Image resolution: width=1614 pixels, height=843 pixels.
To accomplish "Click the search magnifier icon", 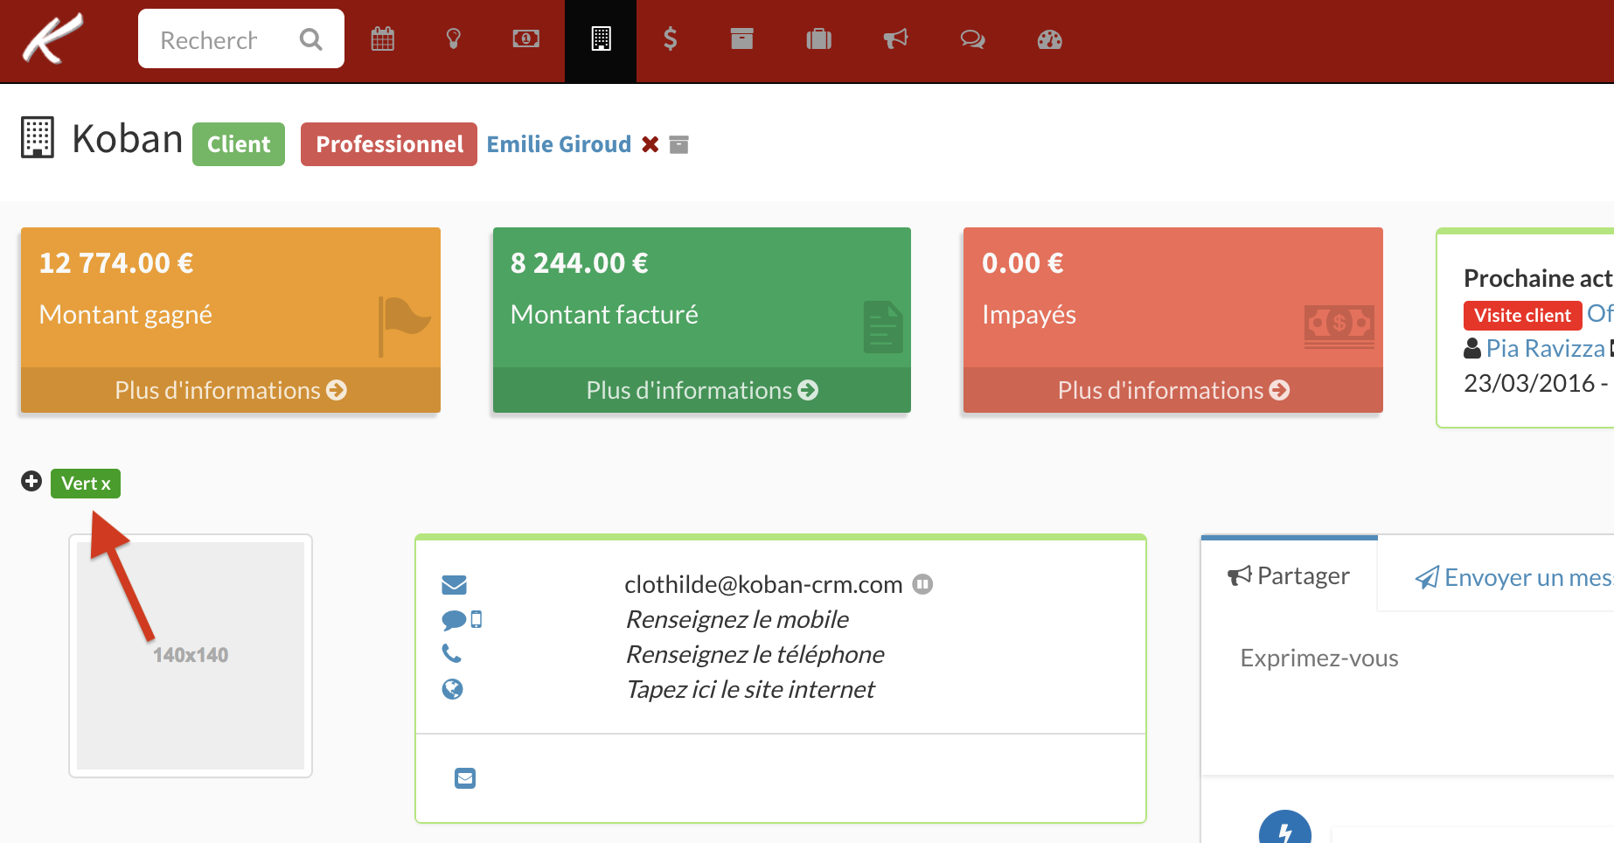I will point(310,39).
